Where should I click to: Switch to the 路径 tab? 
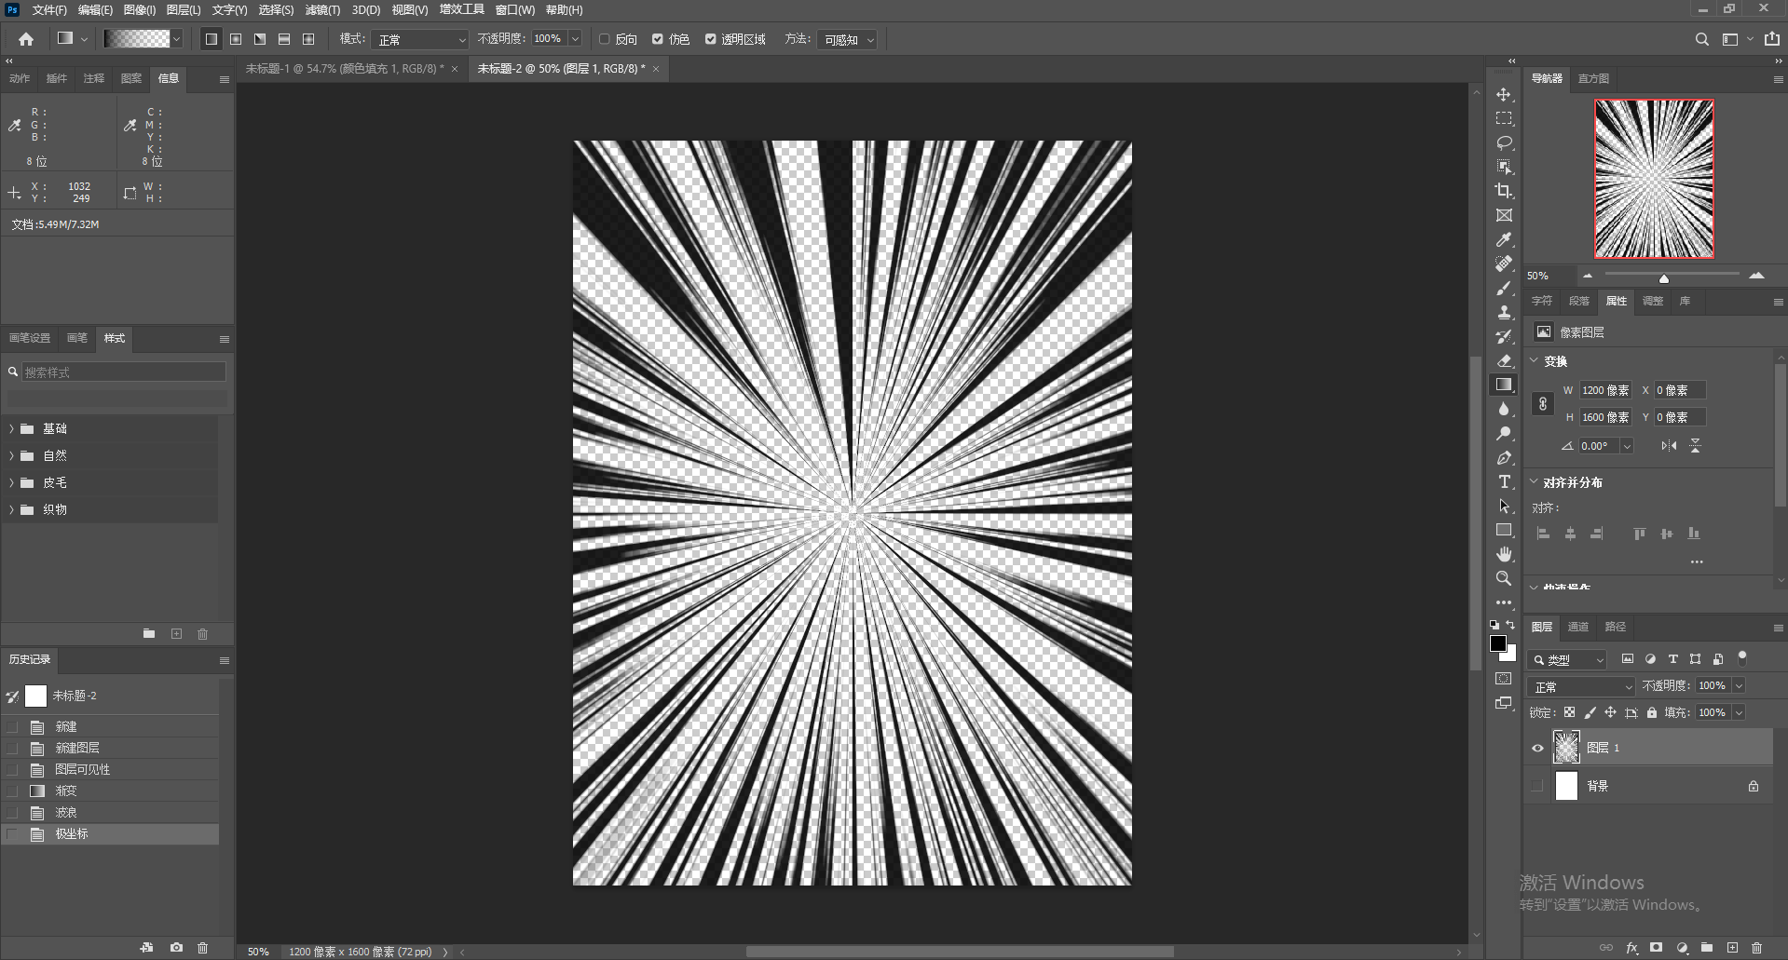pyautogui.click(x=1616, y=627)
